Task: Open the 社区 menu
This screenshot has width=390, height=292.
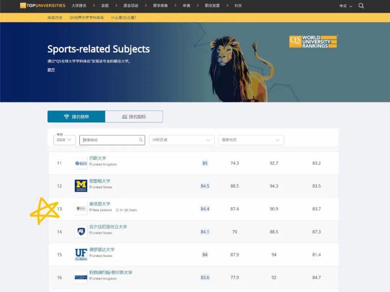Action: [238, 6]
